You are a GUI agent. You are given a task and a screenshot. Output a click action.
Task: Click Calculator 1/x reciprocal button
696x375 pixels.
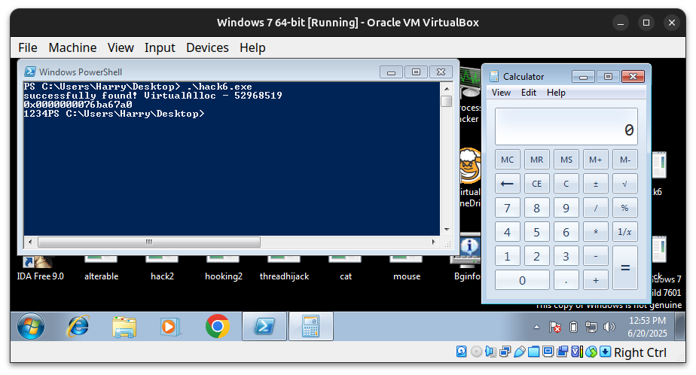point(625,232)
